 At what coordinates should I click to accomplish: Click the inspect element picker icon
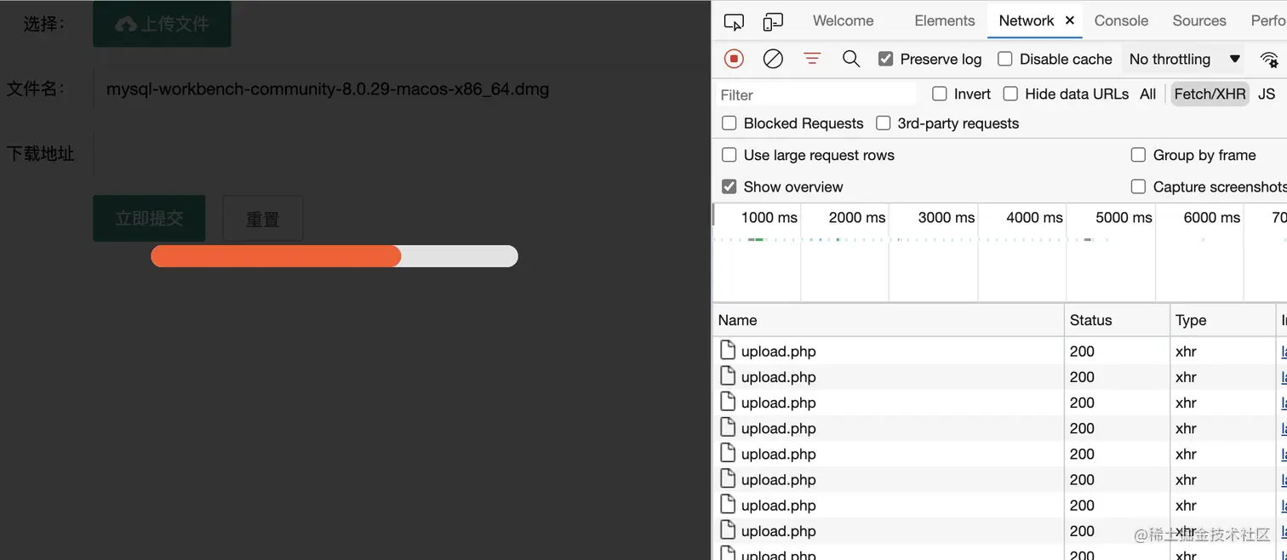734,22
